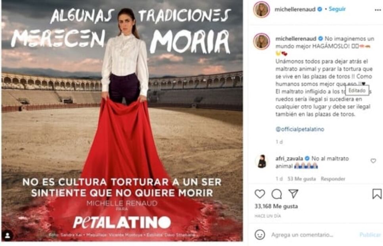
Task: Save post with the bookmark icon
Action: pos(377,194)
